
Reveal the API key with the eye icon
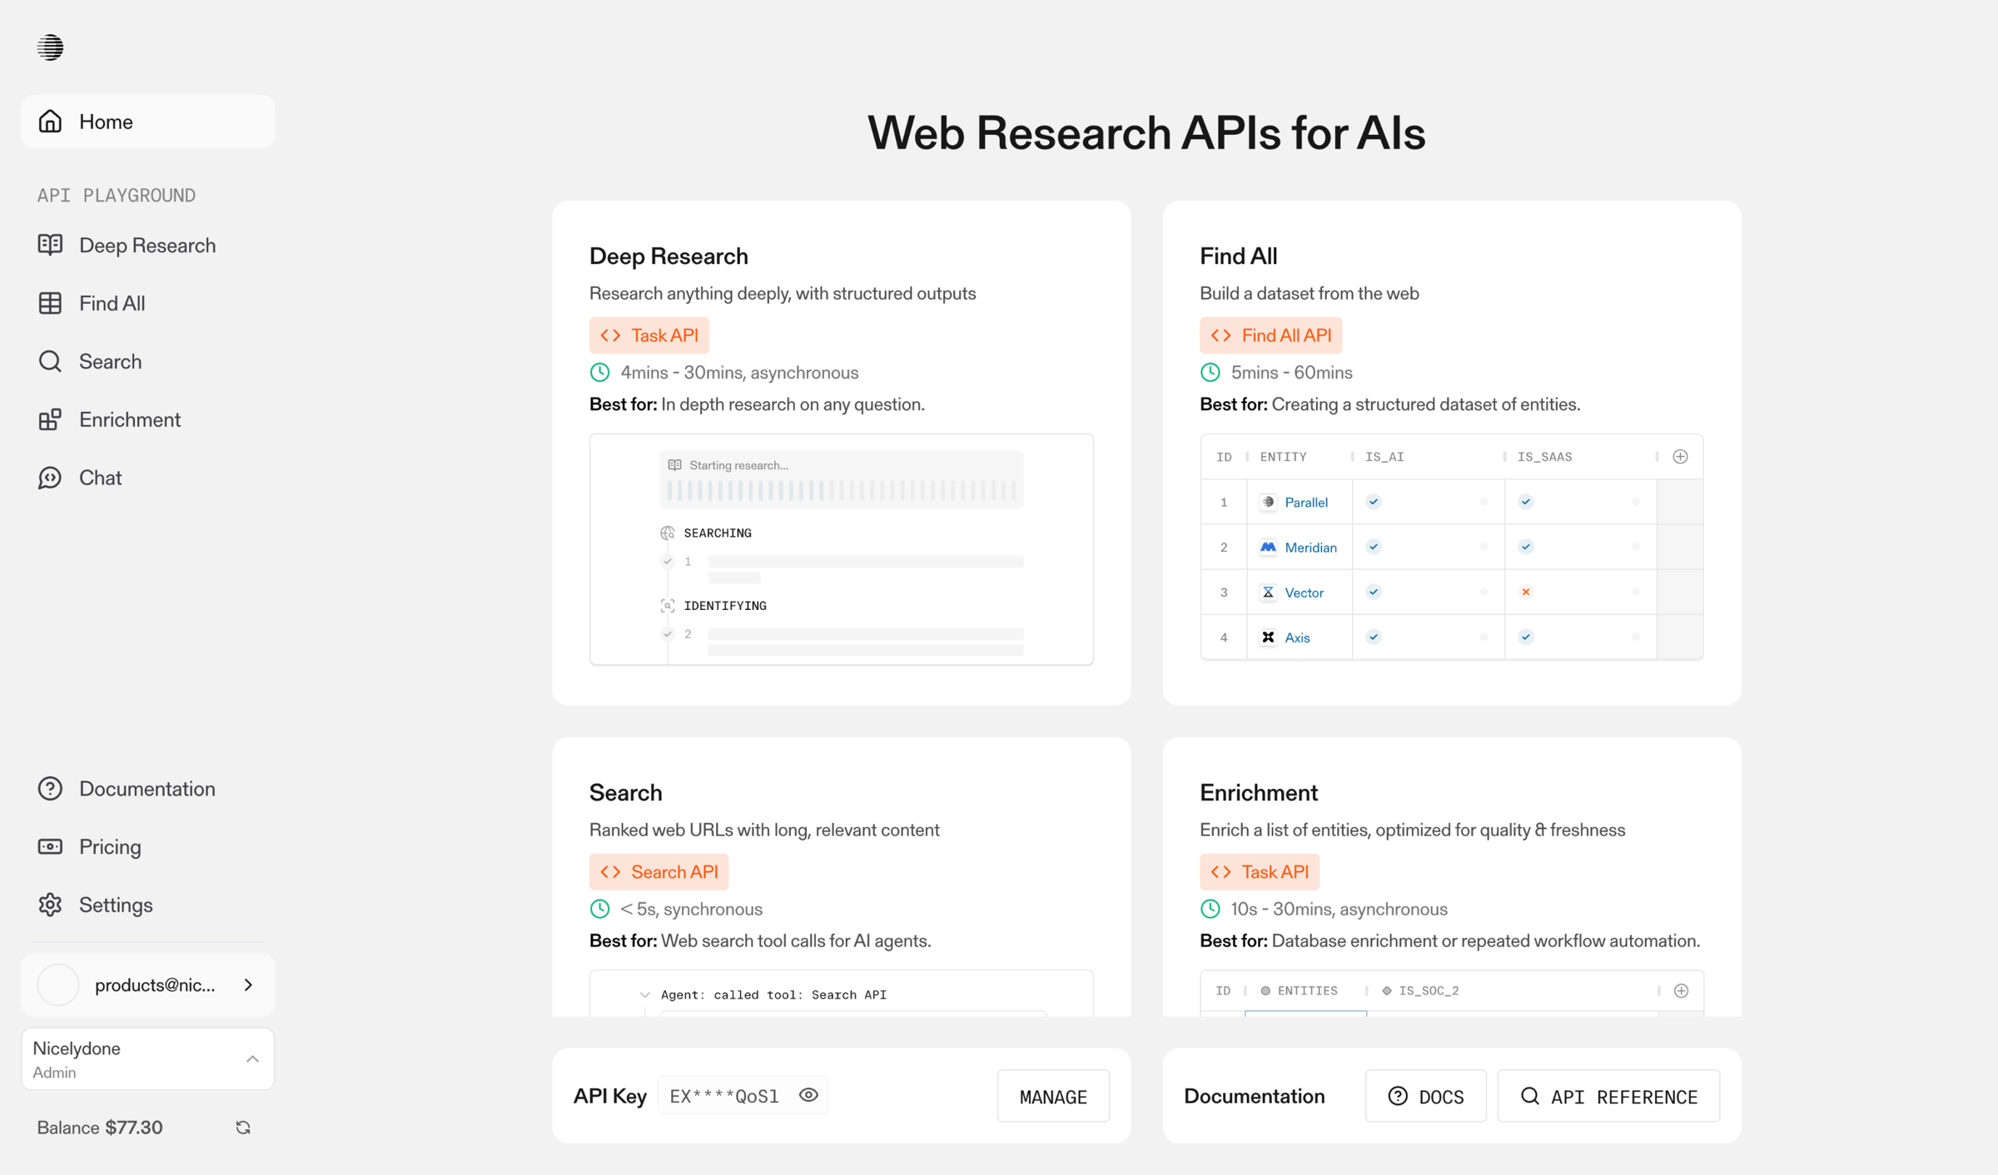point(808,1095)
